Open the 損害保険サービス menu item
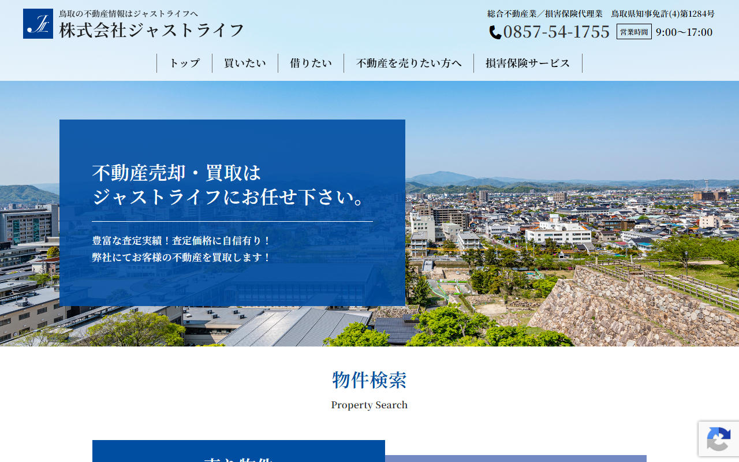The height and width of the screenshot is (462, 739). tap(528, 64)
